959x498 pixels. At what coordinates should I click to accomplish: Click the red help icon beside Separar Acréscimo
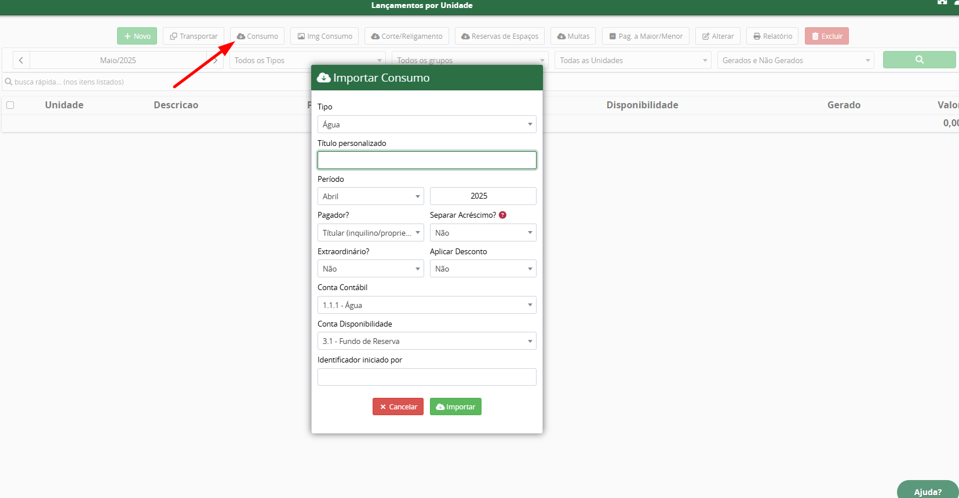point(502,215)
